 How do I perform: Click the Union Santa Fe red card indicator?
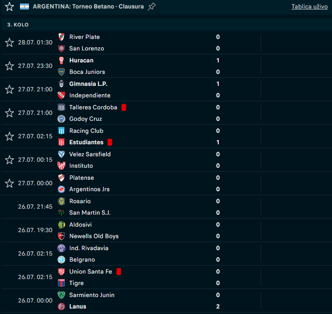119,272
